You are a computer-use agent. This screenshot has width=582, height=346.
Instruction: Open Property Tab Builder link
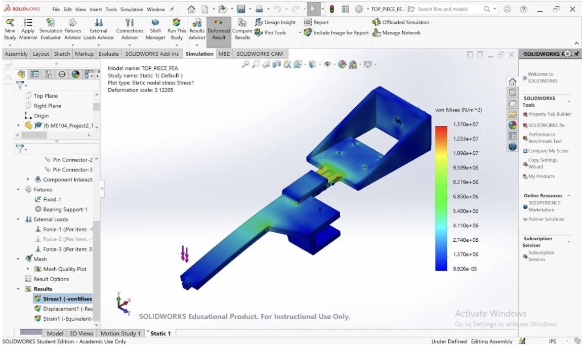pyautogui.click(x=547, y=114)
